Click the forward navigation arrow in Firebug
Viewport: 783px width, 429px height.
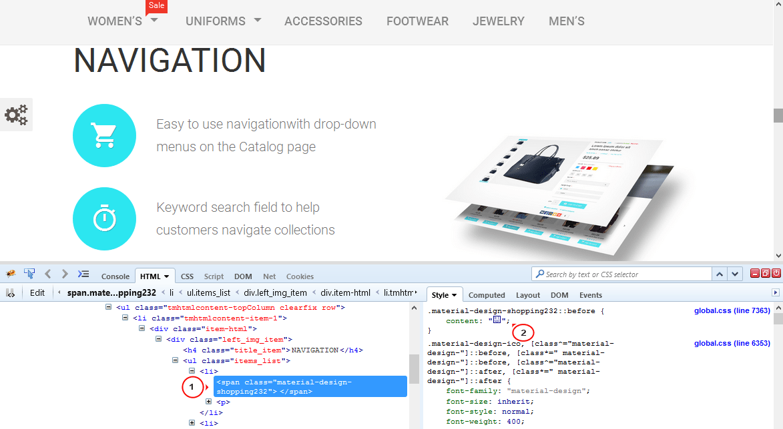coord(64,274)
